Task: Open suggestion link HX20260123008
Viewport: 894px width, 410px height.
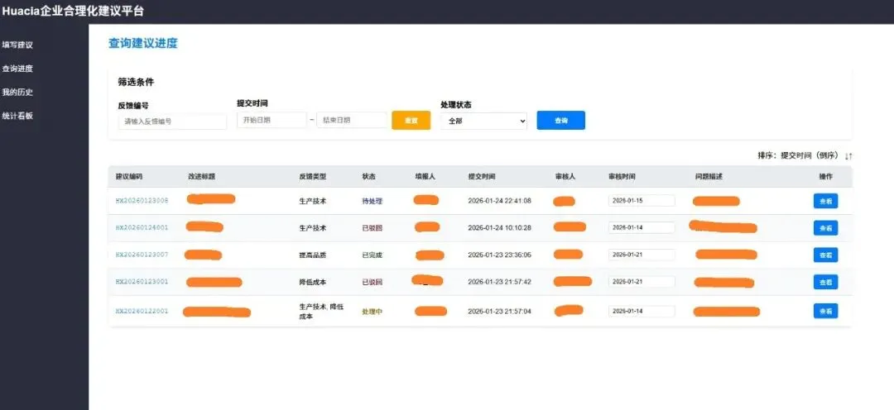Action: [142, 200]
